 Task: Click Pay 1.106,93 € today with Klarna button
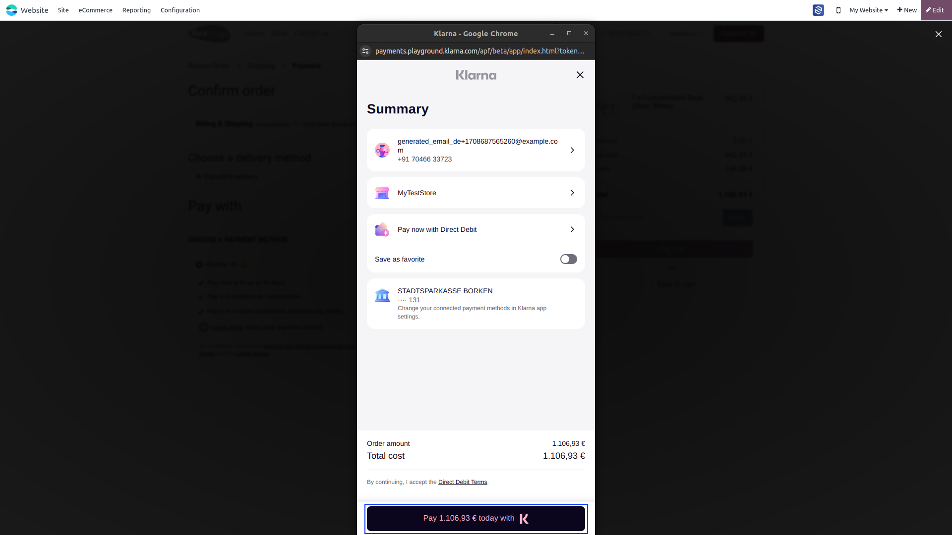click(x=476, y=519)
